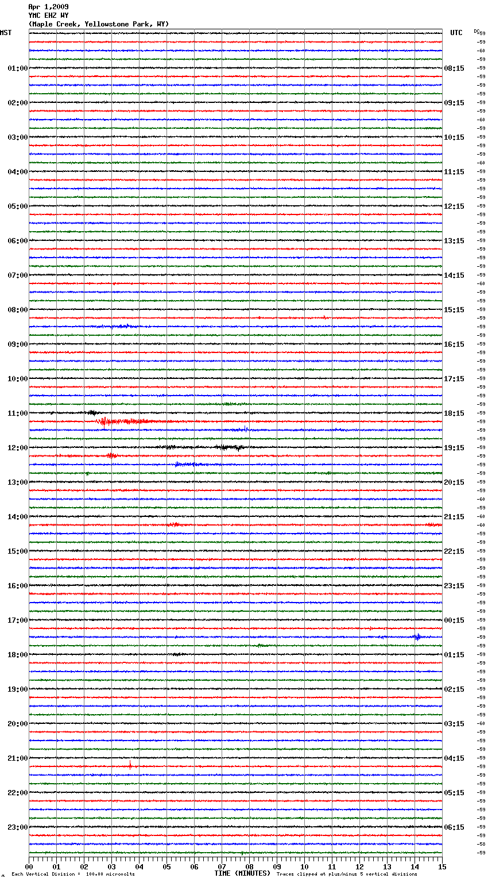
Task: Click the '02:00' MST row label
Action: tap(18, 103)
